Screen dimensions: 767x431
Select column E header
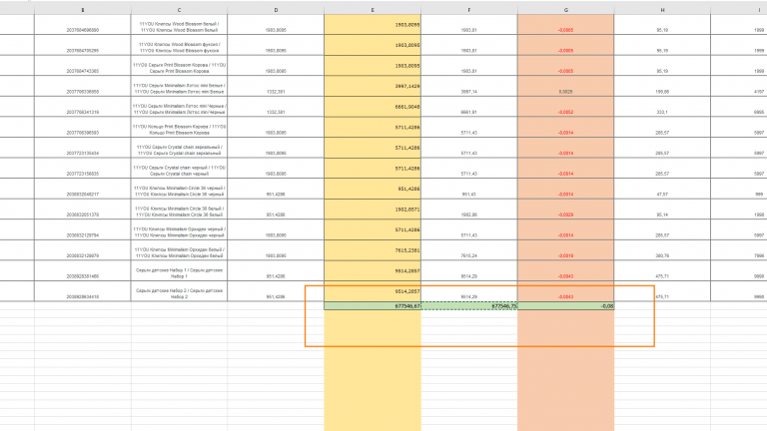(373, 10)
